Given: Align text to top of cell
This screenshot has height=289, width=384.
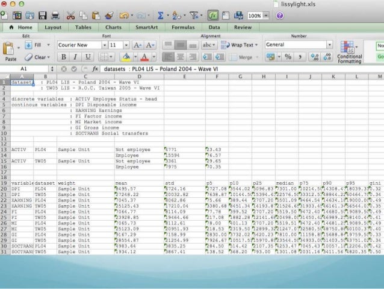Looking at the screenshot, I should click(x=168, y=45).
